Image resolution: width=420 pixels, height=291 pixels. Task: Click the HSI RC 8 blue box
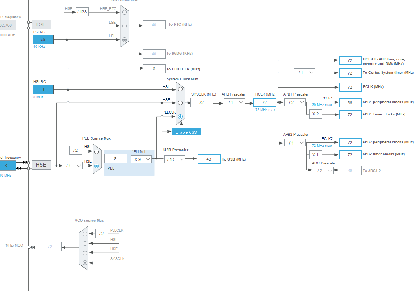click(43, 89)
